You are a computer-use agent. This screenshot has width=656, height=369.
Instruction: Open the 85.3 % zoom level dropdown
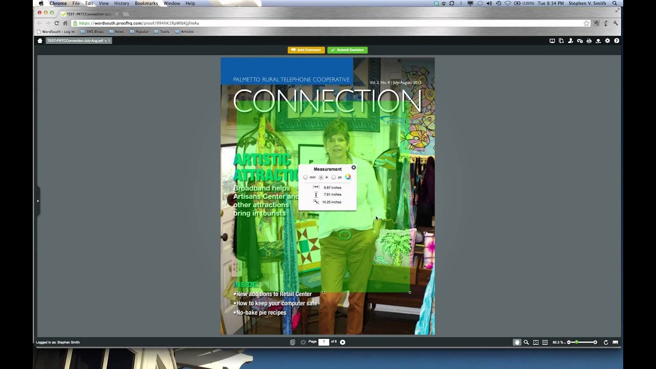558,342
